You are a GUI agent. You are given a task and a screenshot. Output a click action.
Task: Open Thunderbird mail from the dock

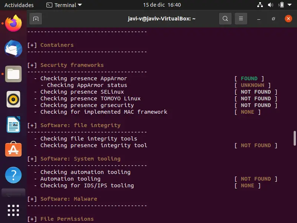point(13,49)
